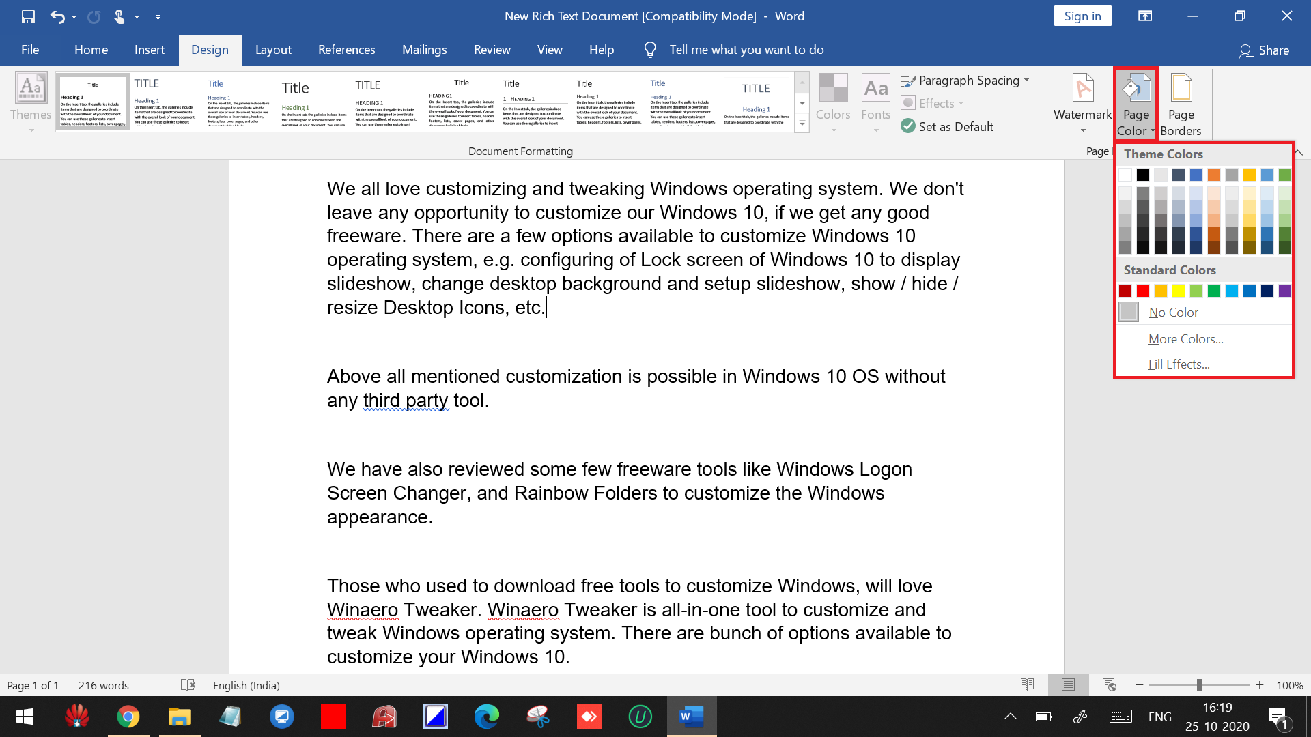Switch to Read Mode view
This screenshot has height=737, width=1311.
(x=1027, y=684)
